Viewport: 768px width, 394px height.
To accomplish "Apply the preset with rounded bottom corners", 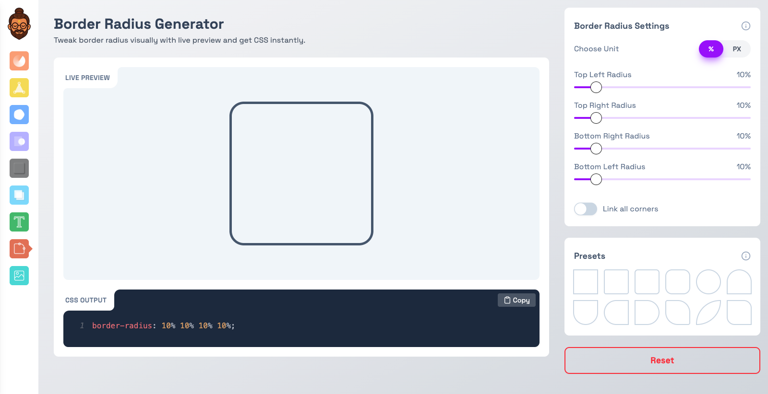I will point(586,313).
